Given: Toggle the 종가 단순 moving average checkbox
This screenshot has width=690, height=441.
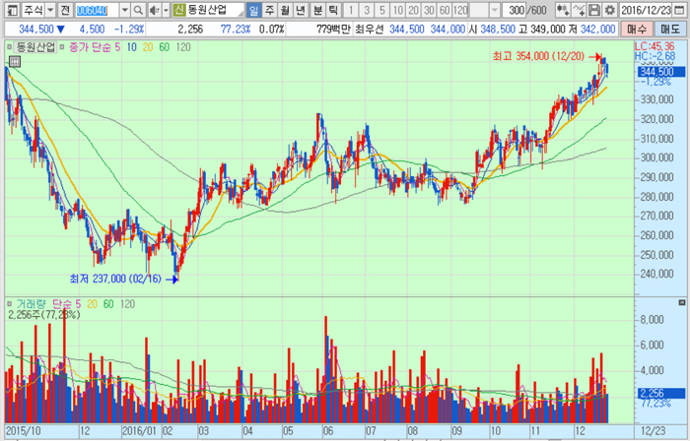Looking at the screenshot, I should coord(63,46).
